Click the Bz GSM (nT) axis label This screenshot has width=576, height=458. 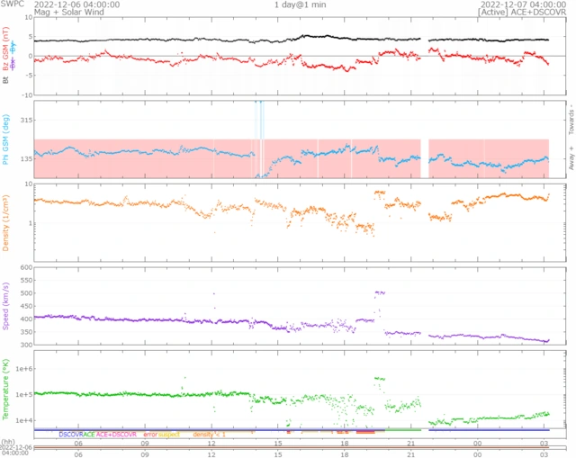pos(5,49)
